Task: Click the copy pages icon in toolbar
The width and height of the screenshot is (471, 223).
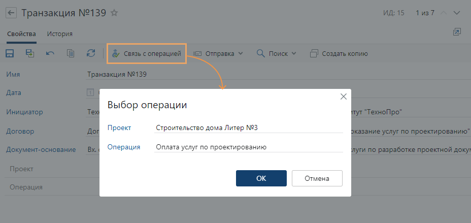Action: pyautogui.click(x=71, y=53)
